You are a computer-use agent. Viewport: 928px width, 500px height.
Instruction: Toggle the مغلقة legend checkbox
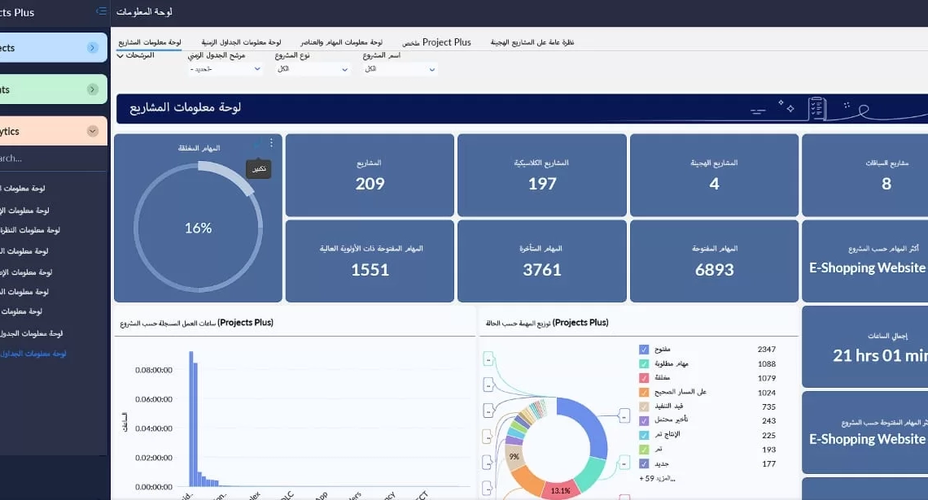tap(644, 378)
